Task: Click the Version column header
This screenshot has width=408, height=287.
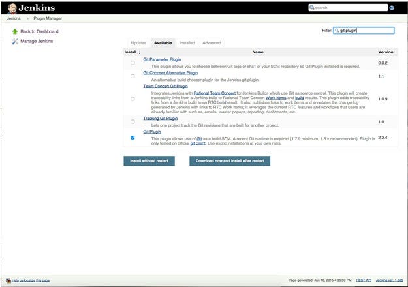Action: pos(386,52)
